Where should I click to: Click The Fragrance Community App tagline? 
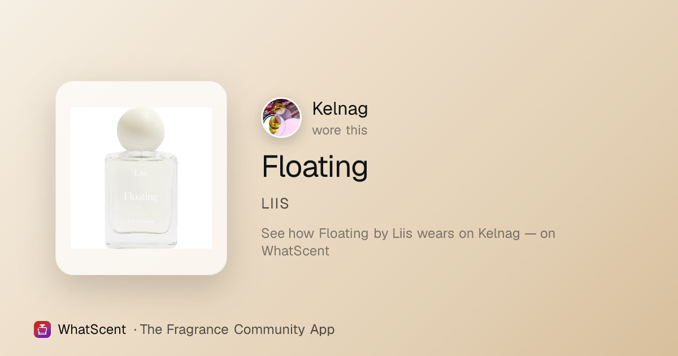237,329
